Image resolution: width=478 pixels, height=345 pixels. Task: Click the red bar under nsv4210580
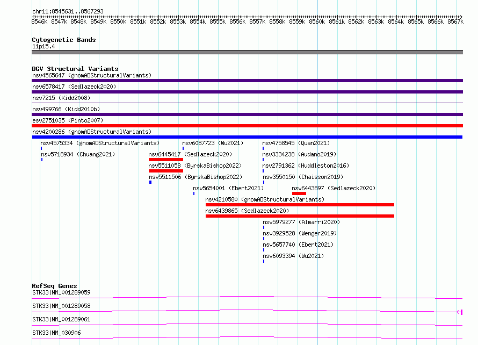[x=300, y=205]
